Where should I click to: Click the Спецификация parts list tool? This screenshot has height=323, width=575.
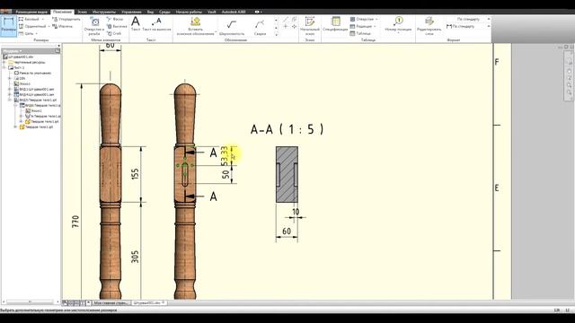[x=335, y=24]
